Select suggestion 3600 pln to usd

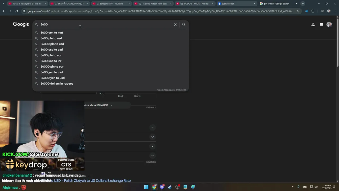[111, 38]
